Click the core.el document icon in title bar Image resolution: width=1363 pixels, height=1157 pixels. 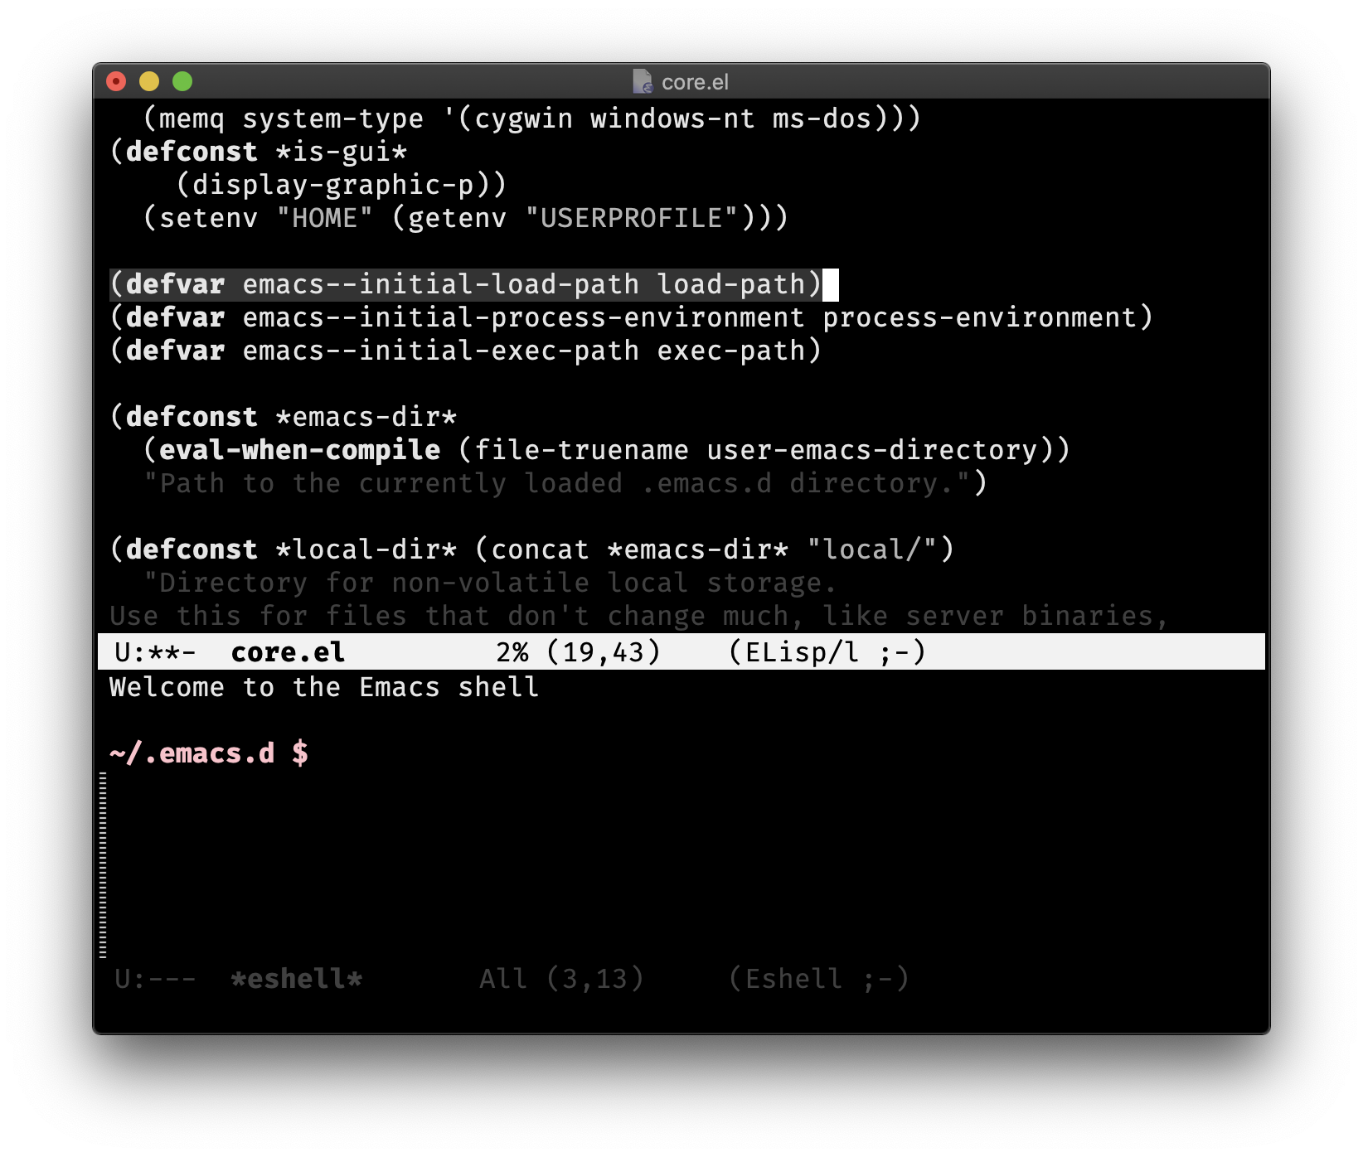coord(643,81)
